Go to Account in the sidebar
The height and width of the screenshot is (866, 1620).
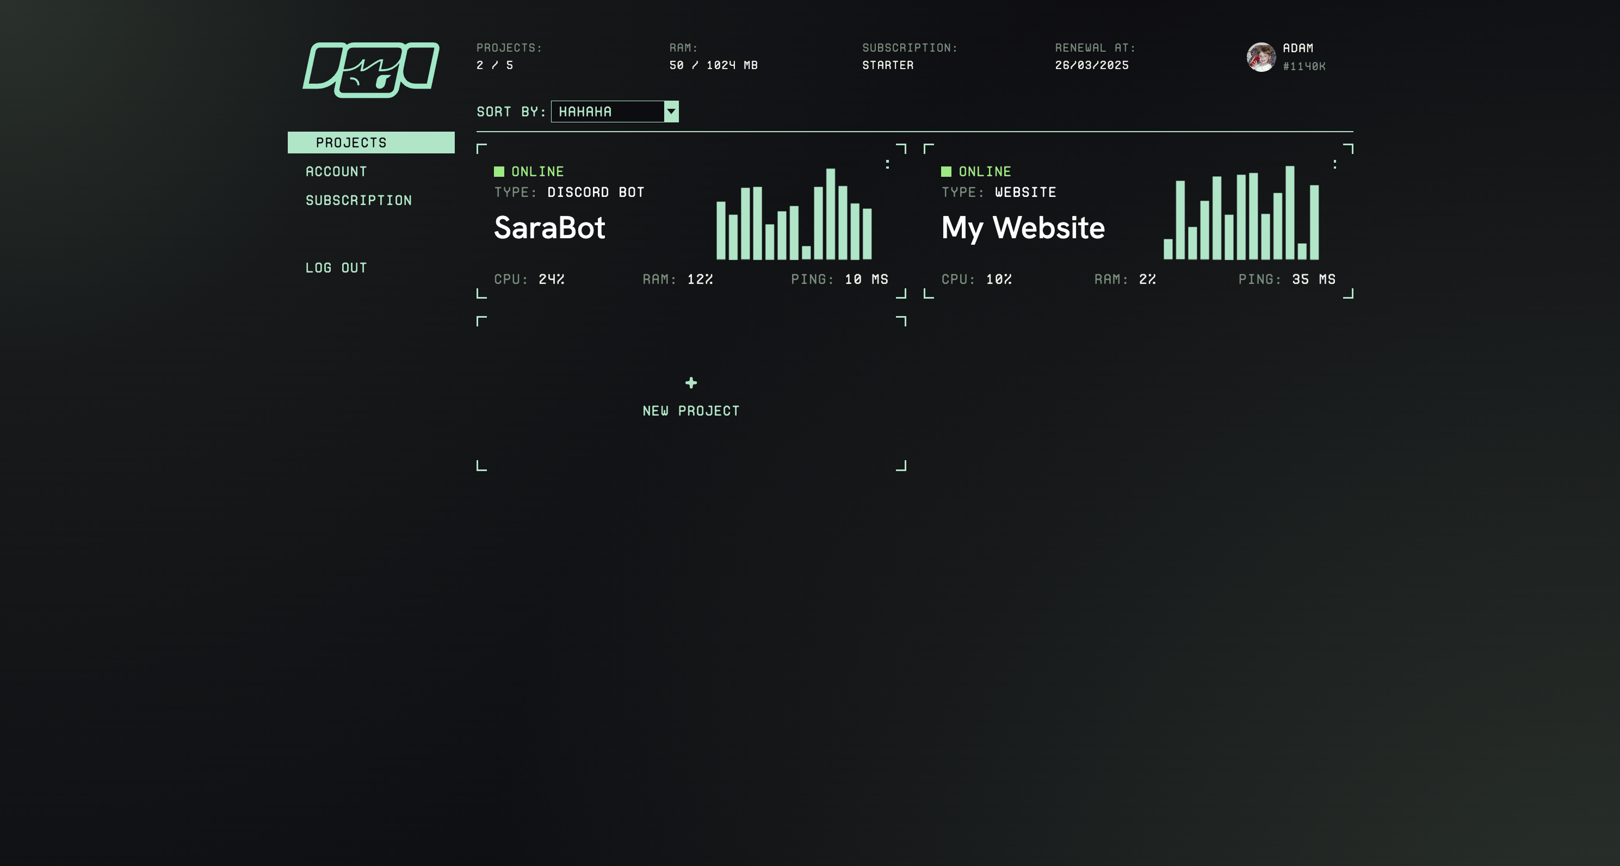tap(336, 172)
